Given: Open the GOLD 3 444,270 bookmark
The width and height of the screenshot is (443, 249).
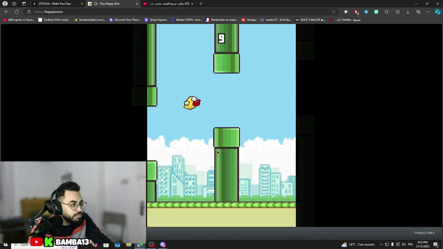Looking at the screenshot, I should [310, 20].
